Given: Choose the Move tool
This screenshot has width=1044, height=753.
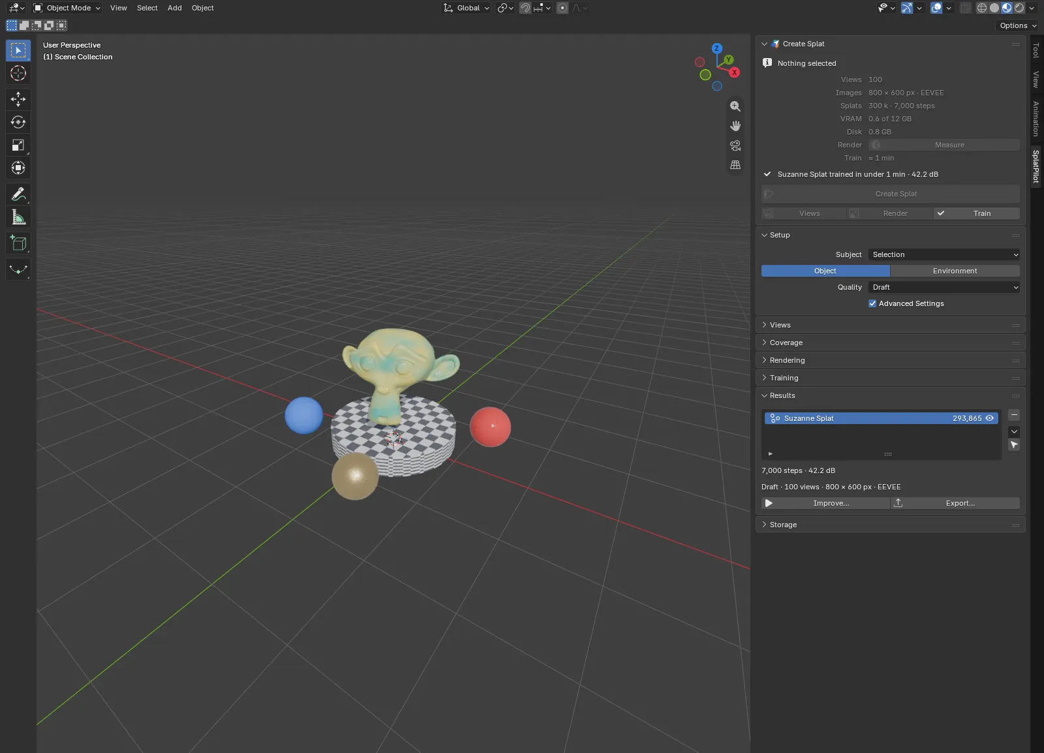Looking at the screenshot, I should click(x=18, y=99).
